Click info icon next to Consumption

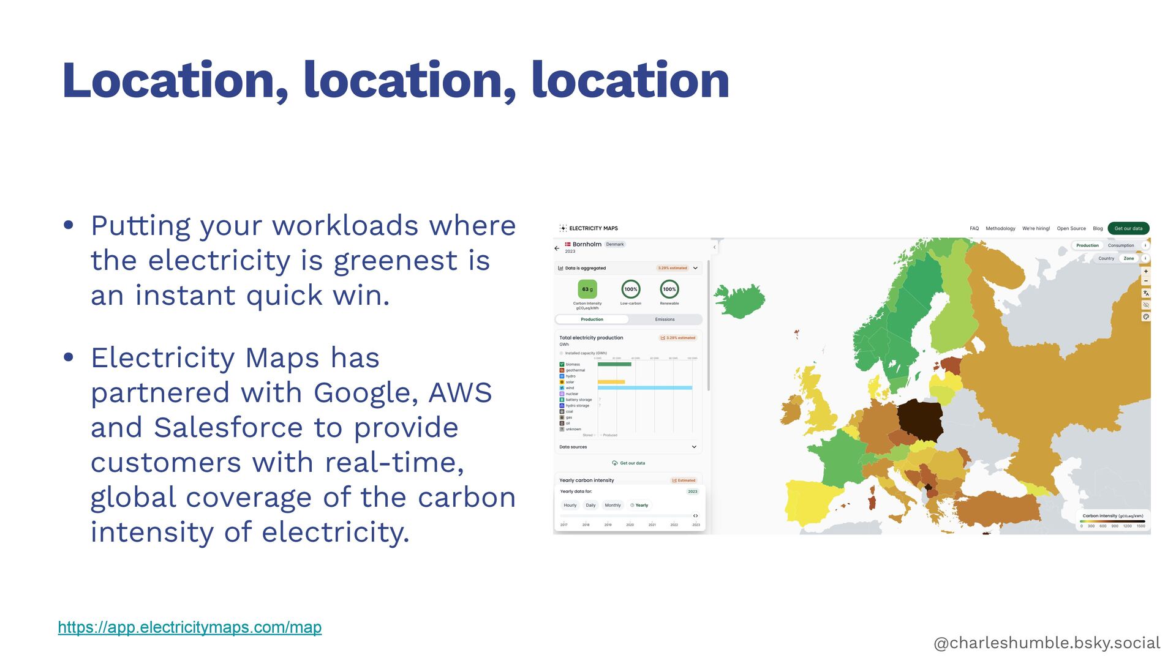(x=1145, y=245)
